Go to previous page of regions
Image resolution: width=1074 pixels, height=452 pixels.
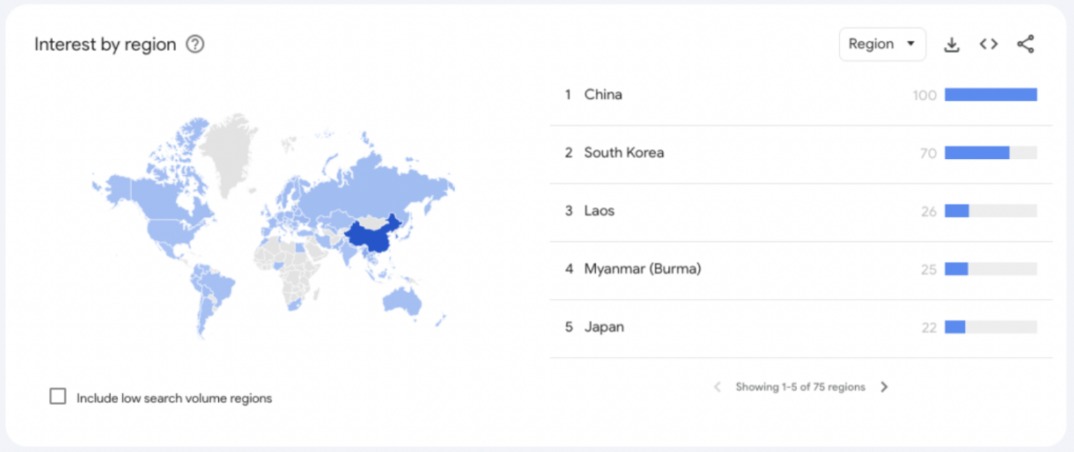tap(717, 387)
